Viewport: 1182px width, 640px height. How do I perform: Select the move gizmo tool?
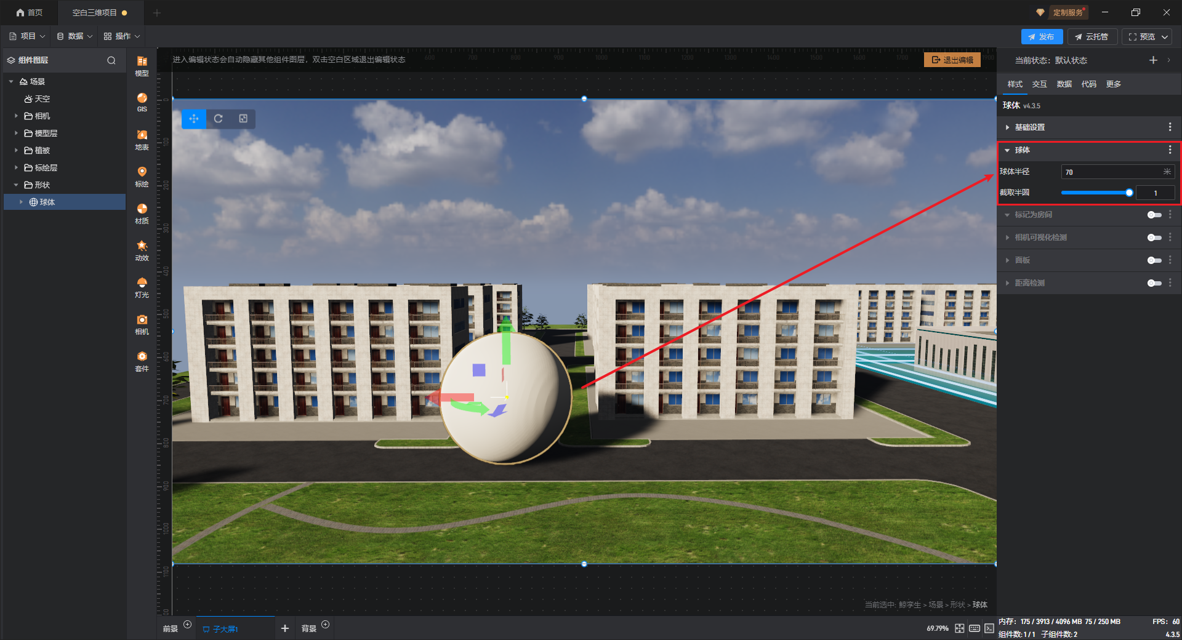click(x=194, y=119)
